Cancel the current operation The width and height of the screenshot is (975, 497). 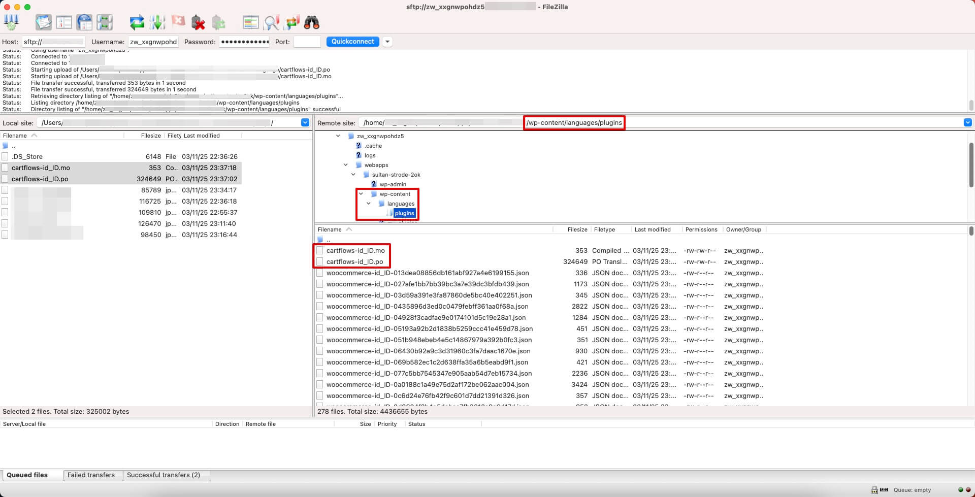(178, 22)
